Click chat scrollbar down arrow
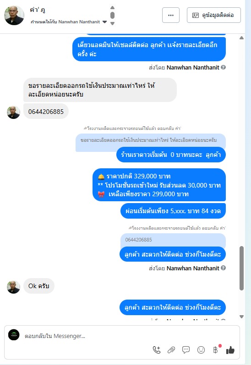 pyautogui.click(x=242, y=317)
